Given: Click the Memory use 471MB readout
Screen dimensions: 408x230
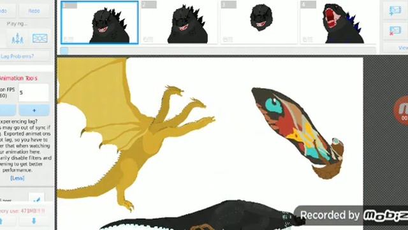Looking at the screenshot, I should [x=23, y=211].
